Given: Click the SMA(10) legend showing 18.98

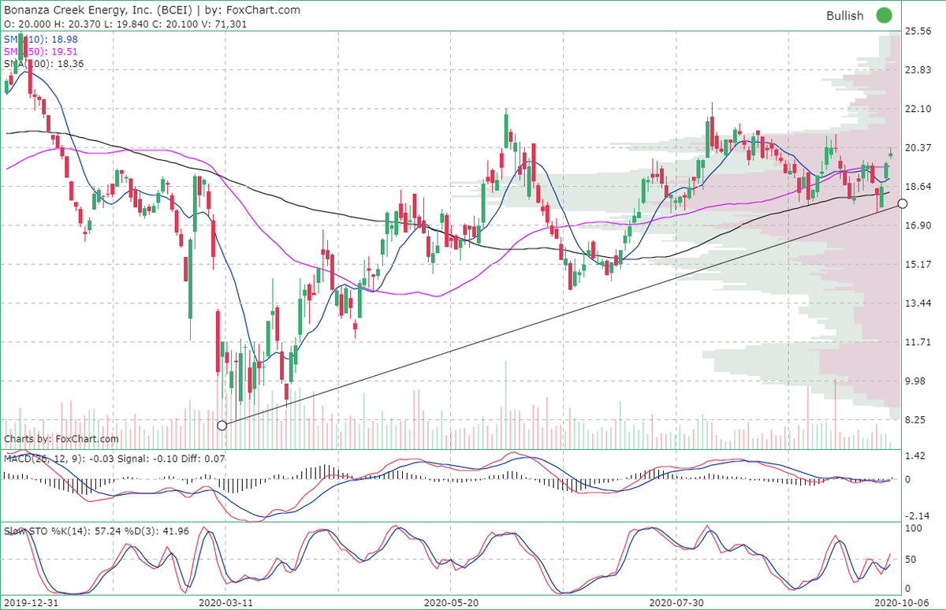Looking at the screenshot, I should pyautogui.click(x=42, y=39).
